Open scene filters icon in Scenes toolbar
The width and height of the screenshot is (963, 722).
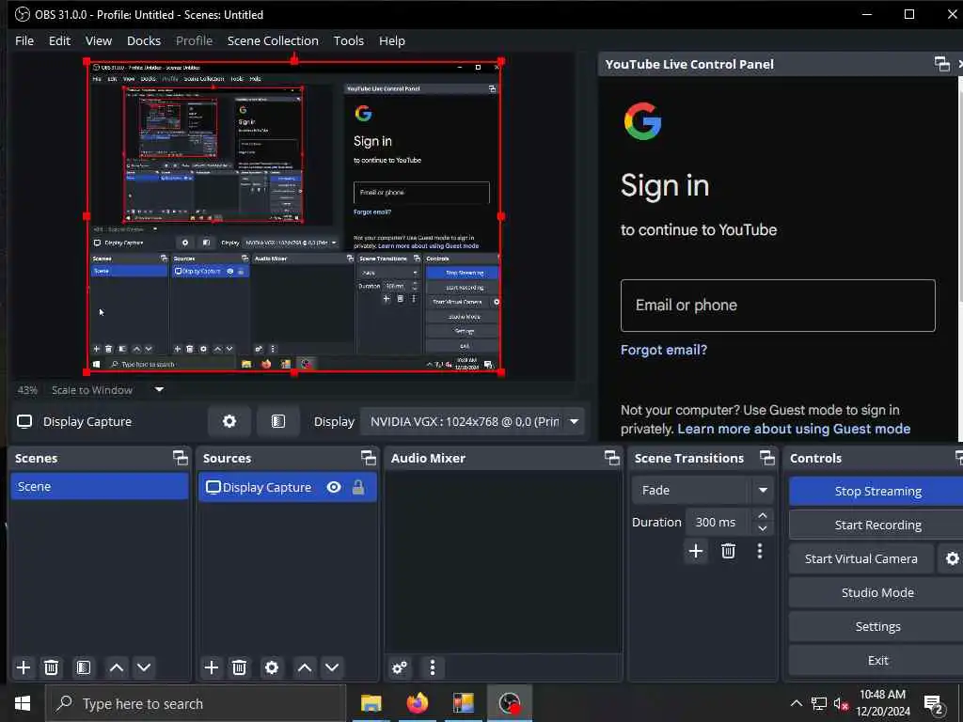[84, 667]
